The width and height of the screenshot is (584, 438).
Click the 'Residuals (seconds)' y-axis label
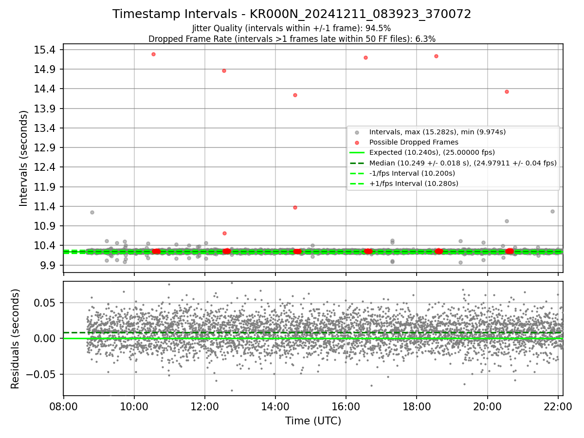point(16,339)
